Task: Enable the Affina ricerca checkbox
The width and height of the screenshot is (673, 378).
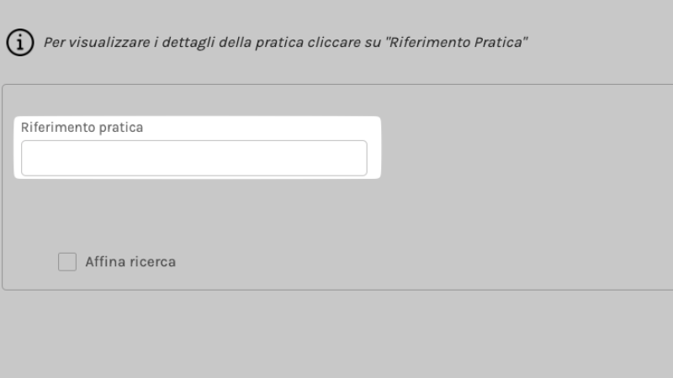Action: pos(67,262)
